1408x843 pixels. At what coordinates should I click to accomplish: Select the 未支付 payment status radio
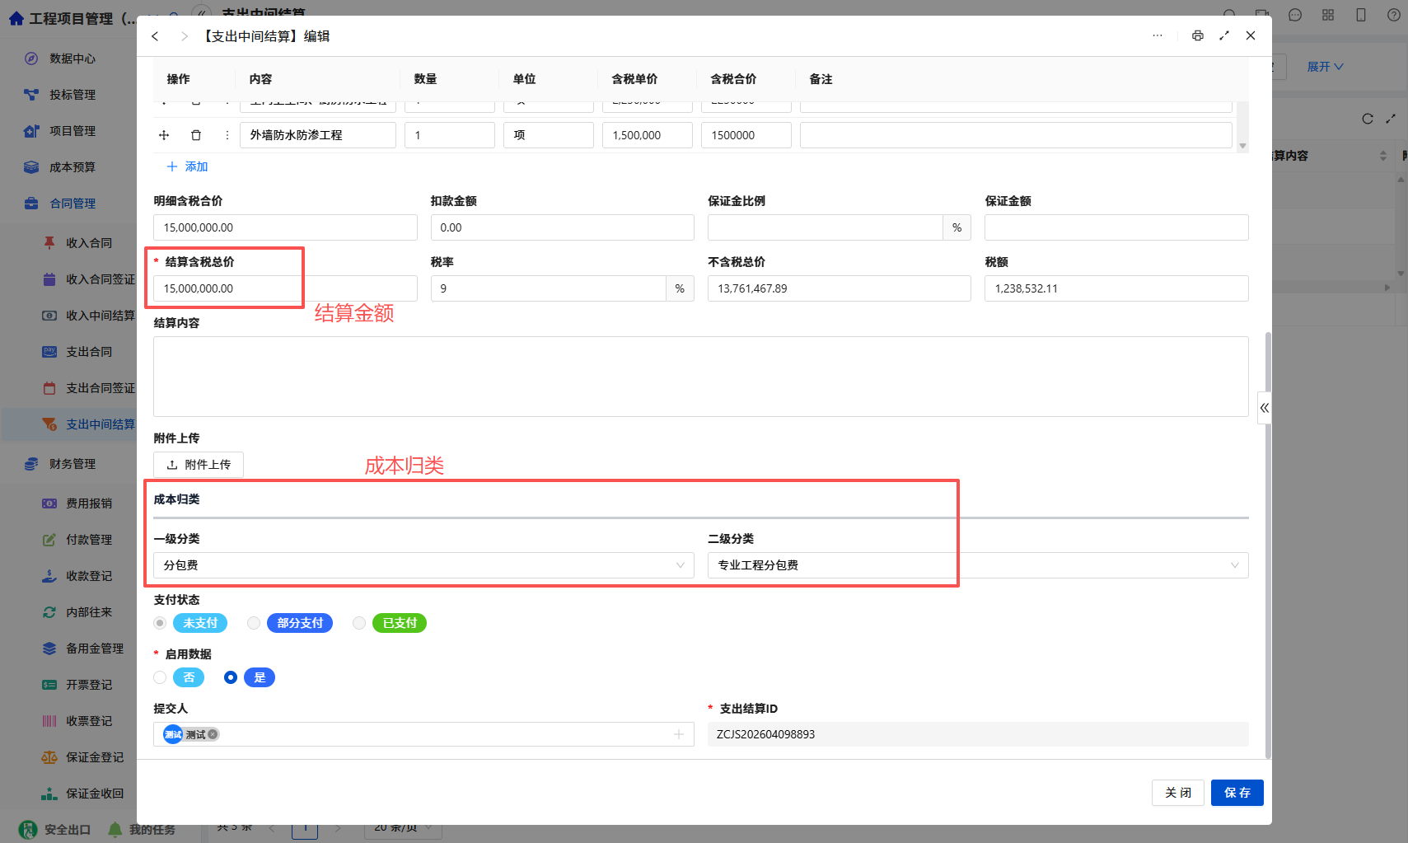pyautogui.click(x=160, y=623)
